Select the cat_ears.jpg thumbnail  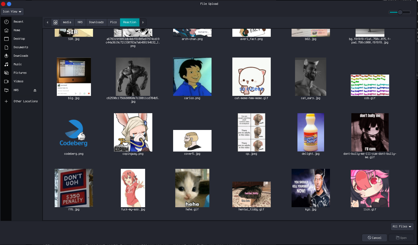point(311,77)
